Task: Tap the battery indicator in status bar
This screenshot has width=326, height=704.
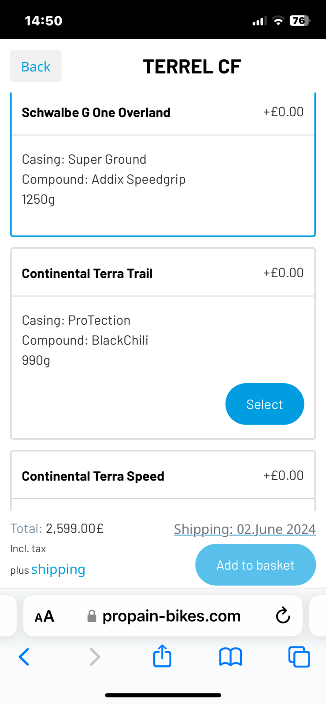Action: pos(300,21)
